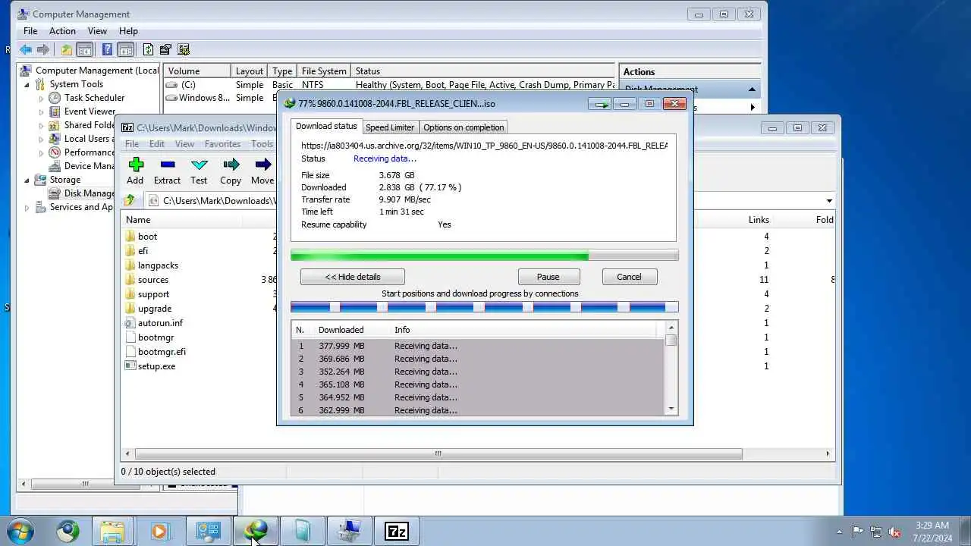The height and width of the screenshot is (546, 971).
Task: Click the network icon in system tray
Action: 876,532
